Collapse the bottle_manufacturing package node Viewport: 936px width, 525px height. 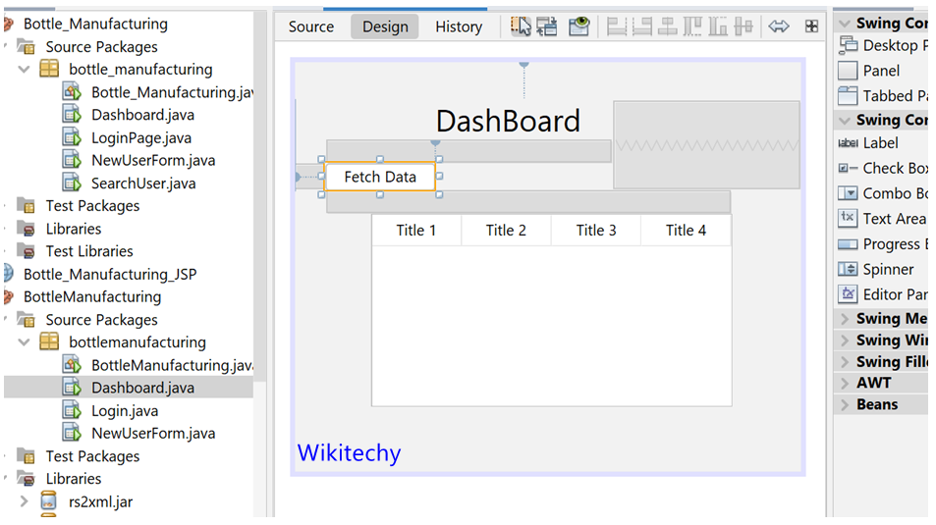25,70
